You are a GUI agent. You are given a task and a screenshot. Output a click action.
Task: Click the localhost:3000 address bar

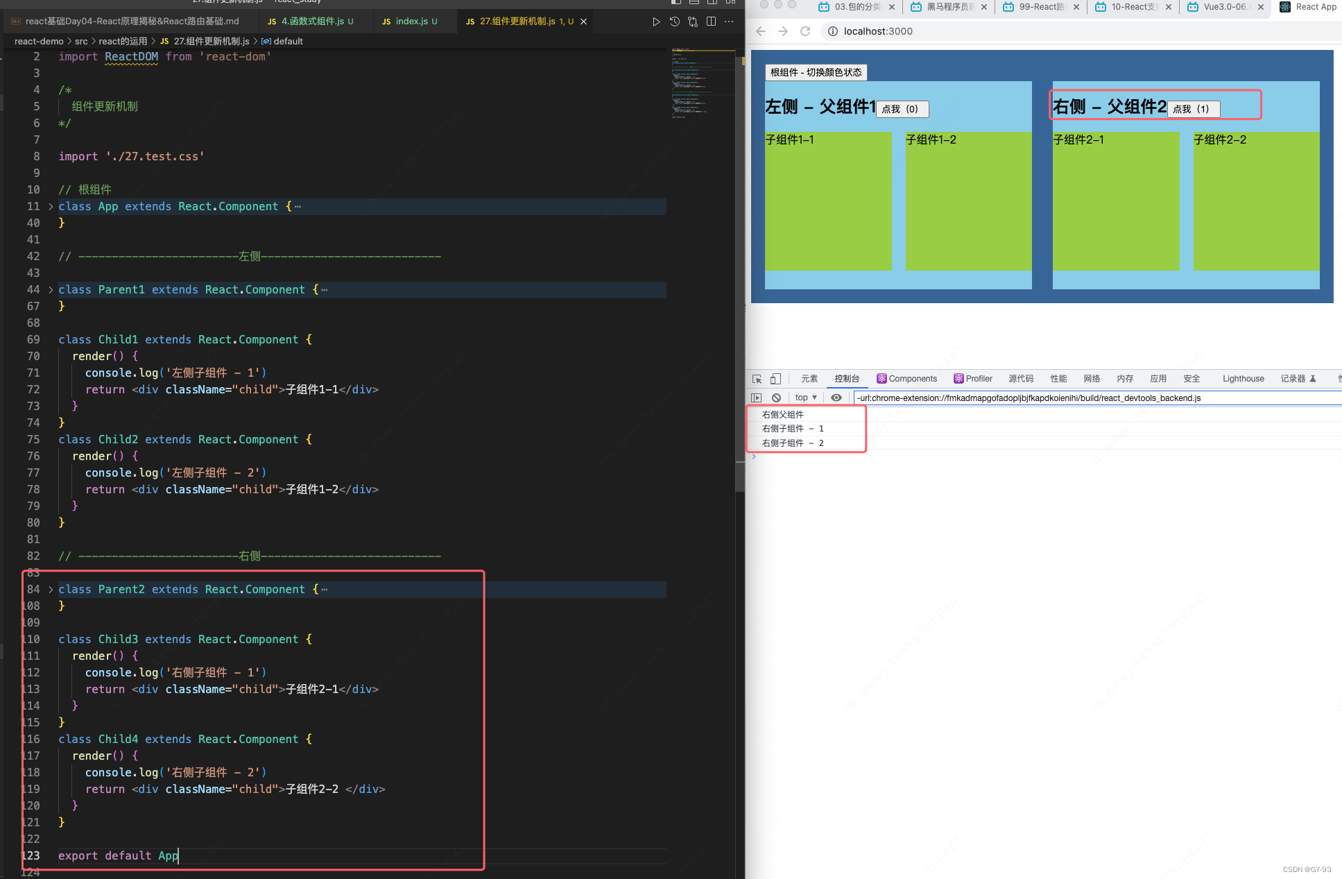[1082, 31]
